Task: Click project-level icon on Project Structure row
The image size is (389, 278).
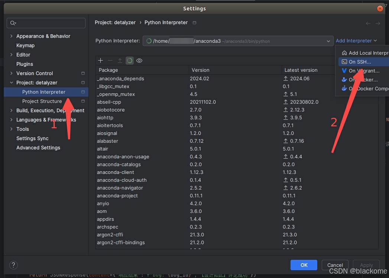Action: click(x=83, y=101)
